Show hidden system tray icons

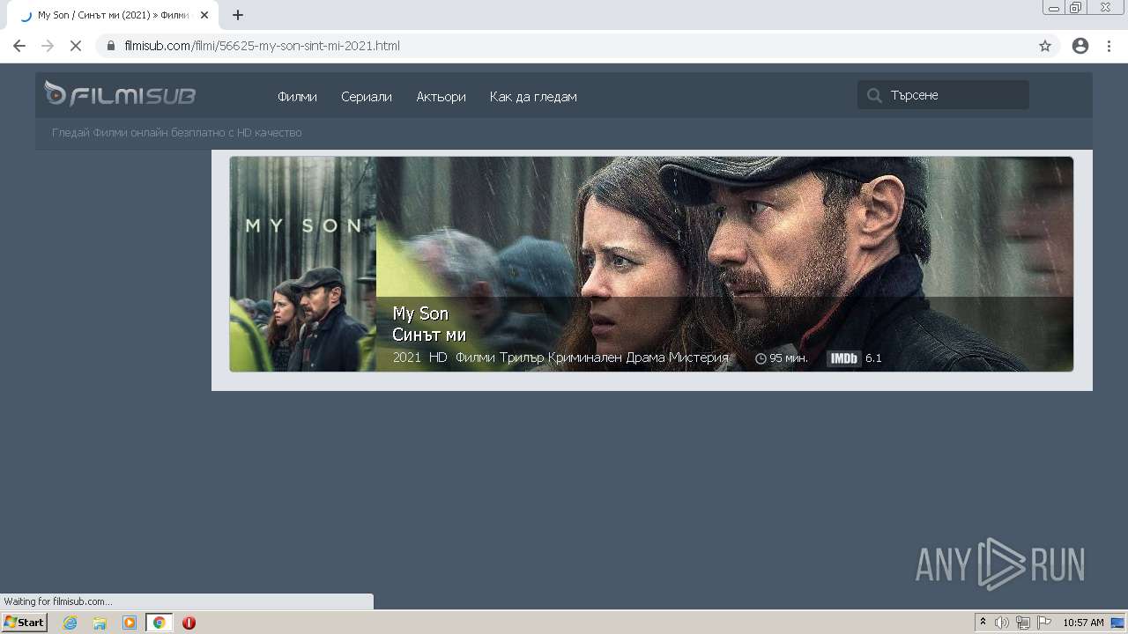click(x=983, y=623)
